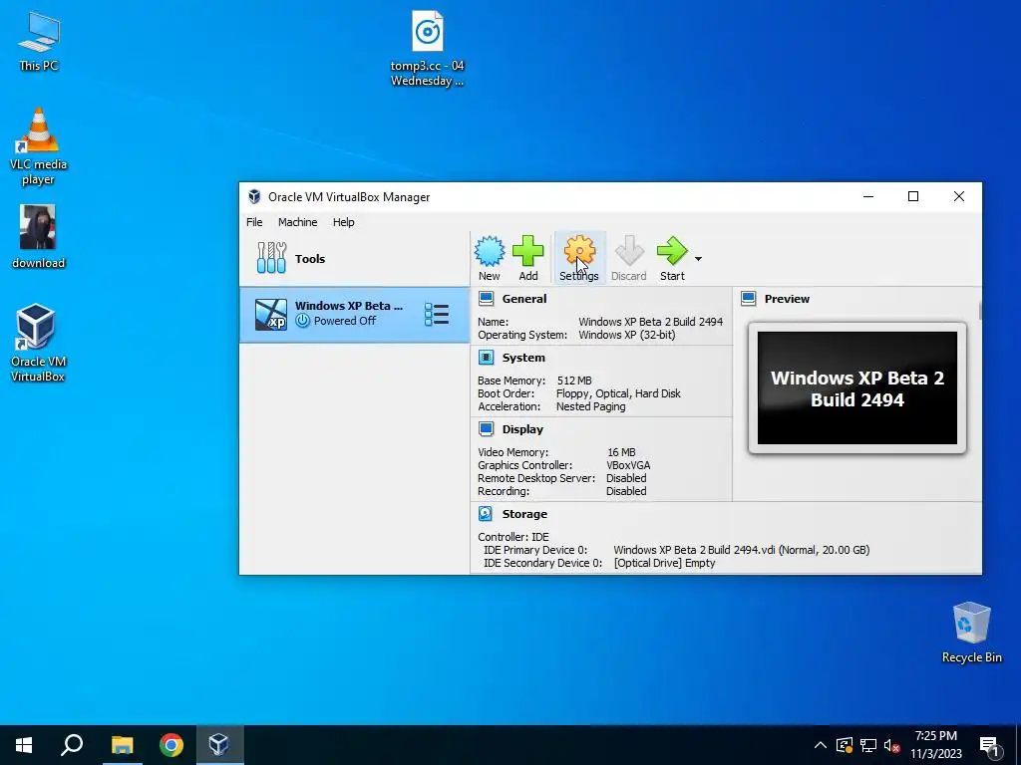The image size is (1021, 765).
Task: Click the 'Controller: IDE' text
Action: (x=513, y=537)
